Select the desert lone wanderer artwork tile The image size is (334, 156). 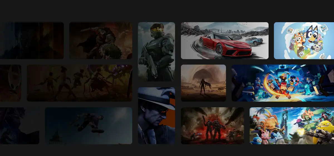pyautogui.click(x=203, y=83)
